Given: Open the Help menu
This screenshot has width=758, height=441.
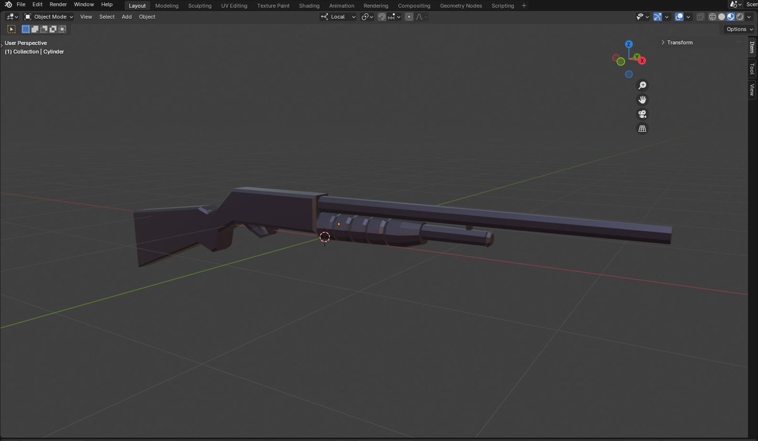Looking at the screenshot, I should point(107,4).
